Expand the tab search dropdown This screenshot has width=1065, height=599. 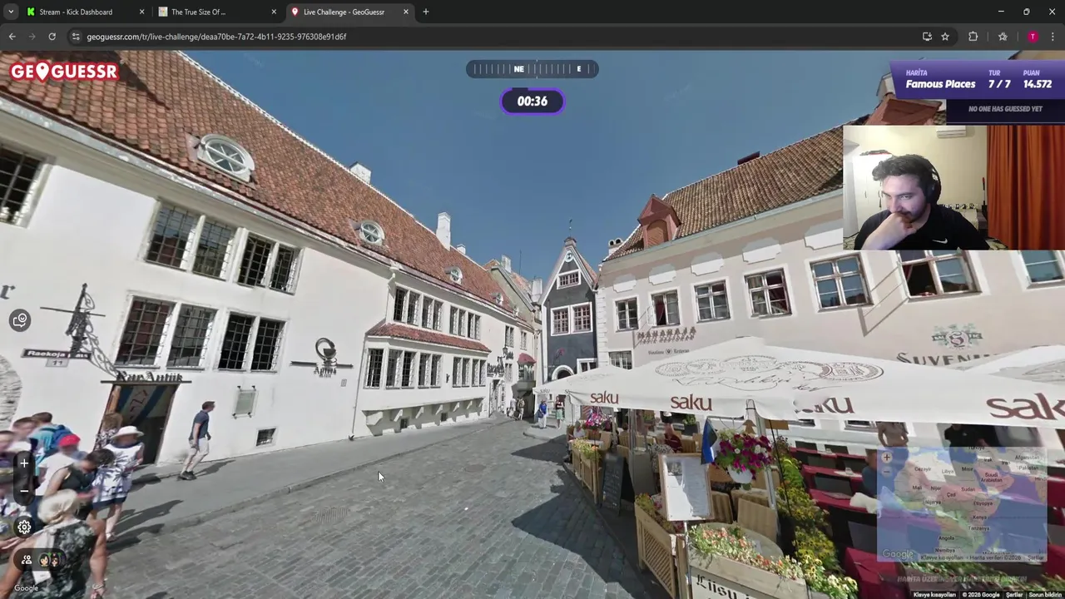10,12
